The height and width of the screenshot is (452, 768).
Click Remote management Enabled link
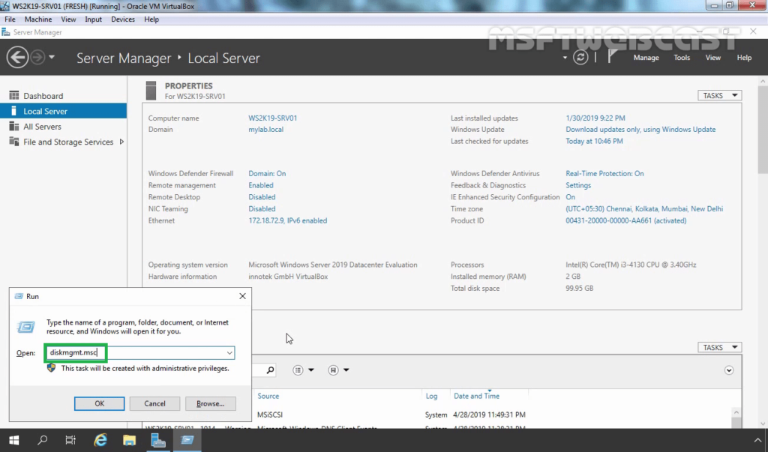click(x=260, y=185)
